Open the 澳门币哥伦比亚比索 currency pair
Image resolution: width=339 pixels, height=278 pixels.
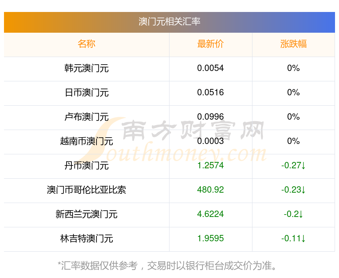(87, 190)
